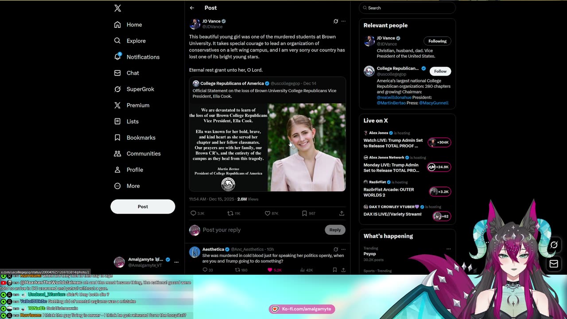Open RazörFist Arcade OUTER WORLDS 2 stream
This screenshot has height=319, width=567.
(407, 189)
